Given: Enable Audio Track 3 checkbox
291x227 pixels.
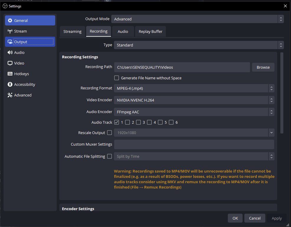Looking at the screenshot, I should (x=138, y=122).
